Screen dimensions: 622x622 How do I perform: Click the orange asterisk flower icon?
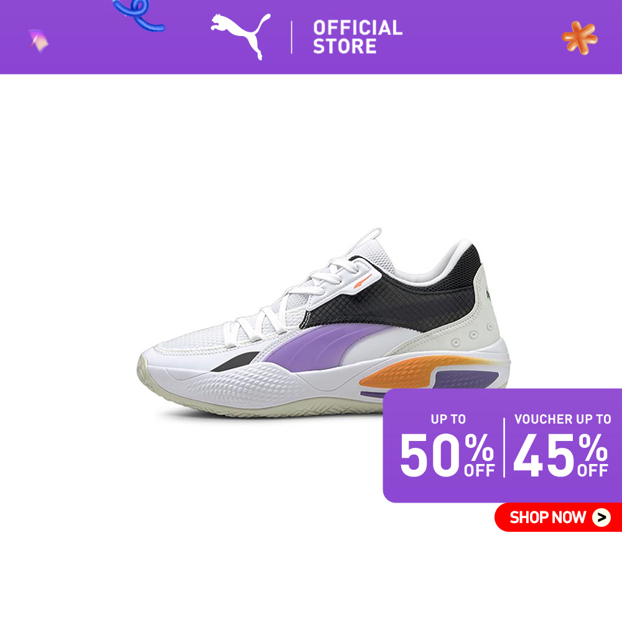click(580, 38)
